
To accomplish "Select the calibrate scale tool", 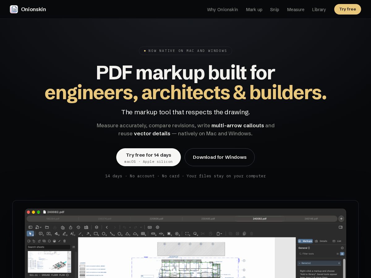I will click(x=162, y=234).
